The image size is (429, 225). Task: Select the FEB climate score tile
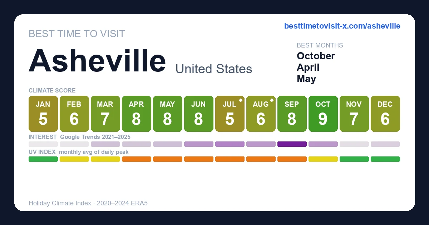[74, 114]
